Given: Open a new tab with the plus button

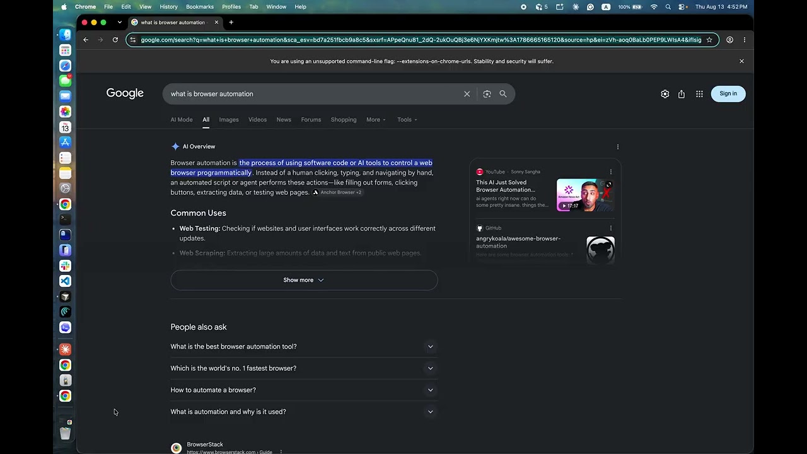Looking at the screenshot, I should [x=231, y=23].
